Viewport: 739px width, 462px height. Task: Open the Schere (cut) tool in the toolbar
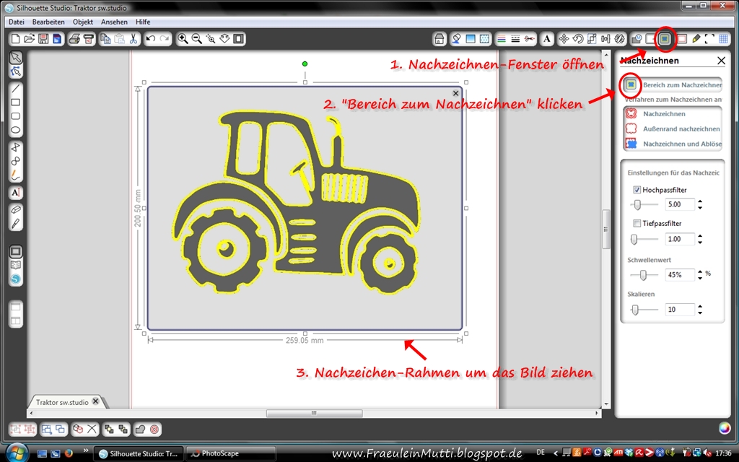[134, 39]
